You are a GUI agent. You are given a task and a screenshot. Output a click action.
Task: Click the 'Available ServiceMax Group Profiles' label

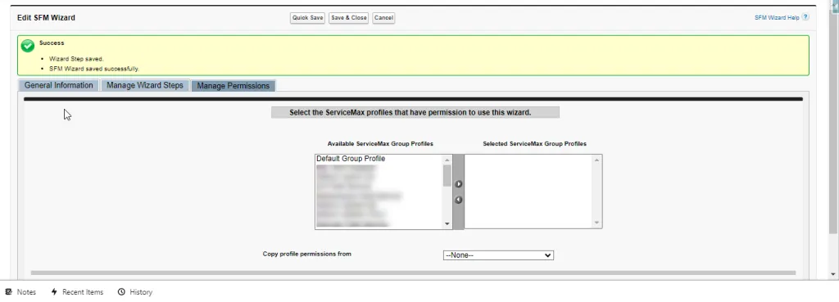tap(380, 144)
